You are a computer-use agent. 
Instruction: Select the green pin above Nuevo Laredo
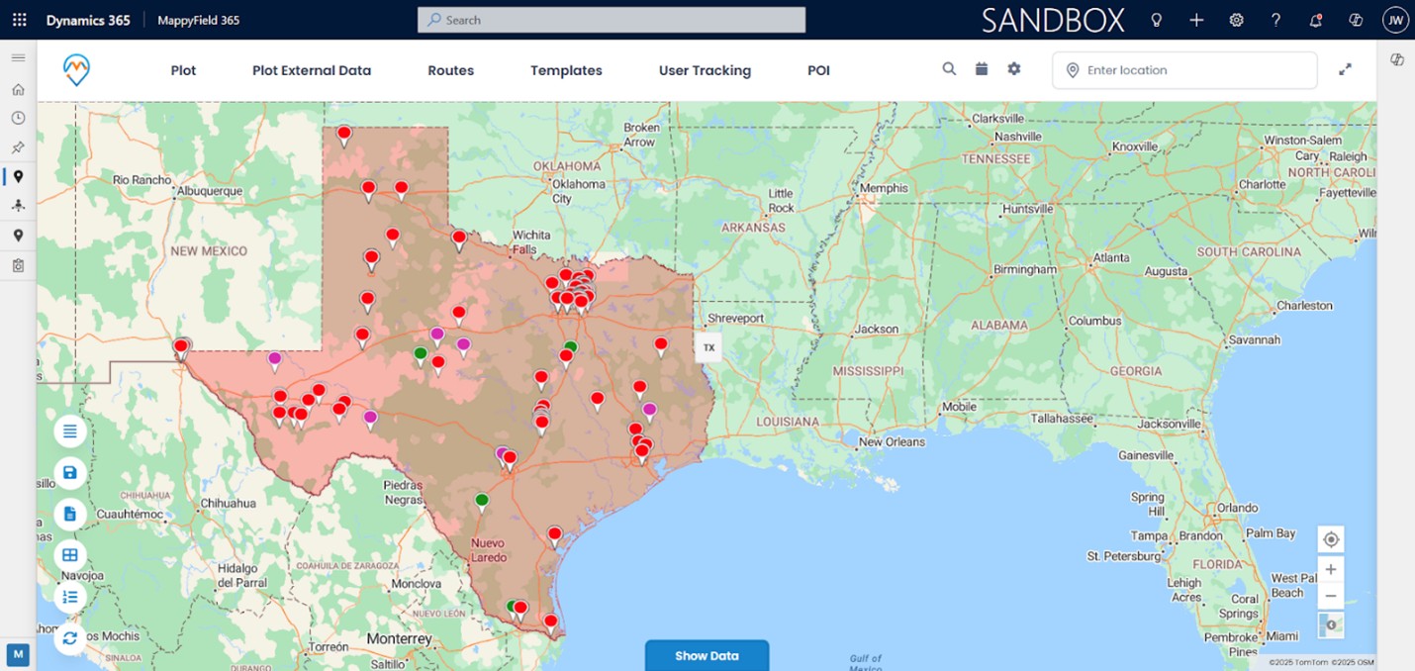click(482, 502)
